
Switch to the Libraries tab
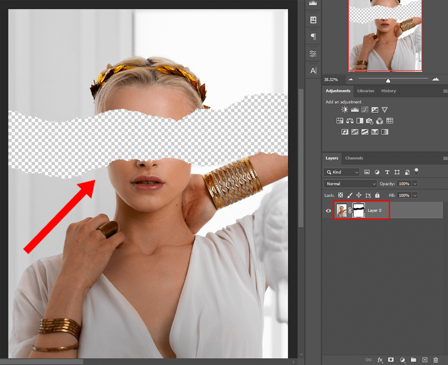365,91
